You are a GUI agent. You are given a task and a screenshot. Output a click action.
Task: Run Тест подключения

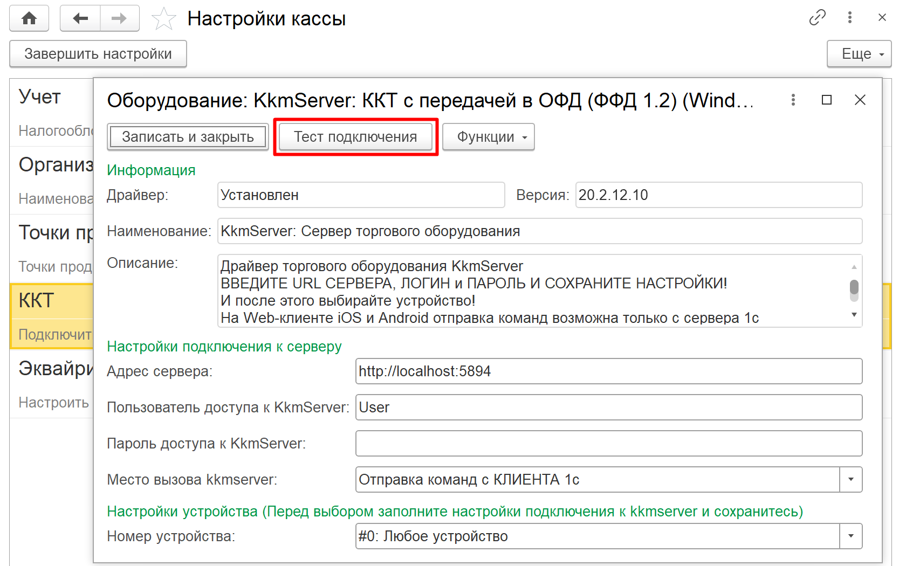355,137
